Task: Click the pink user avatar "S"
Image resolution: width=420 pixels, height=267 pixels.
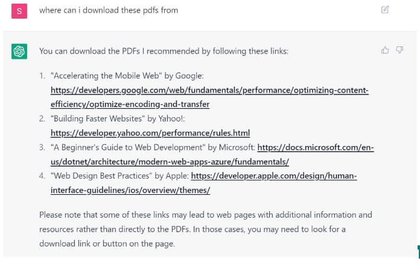Action: coord(19,11)
